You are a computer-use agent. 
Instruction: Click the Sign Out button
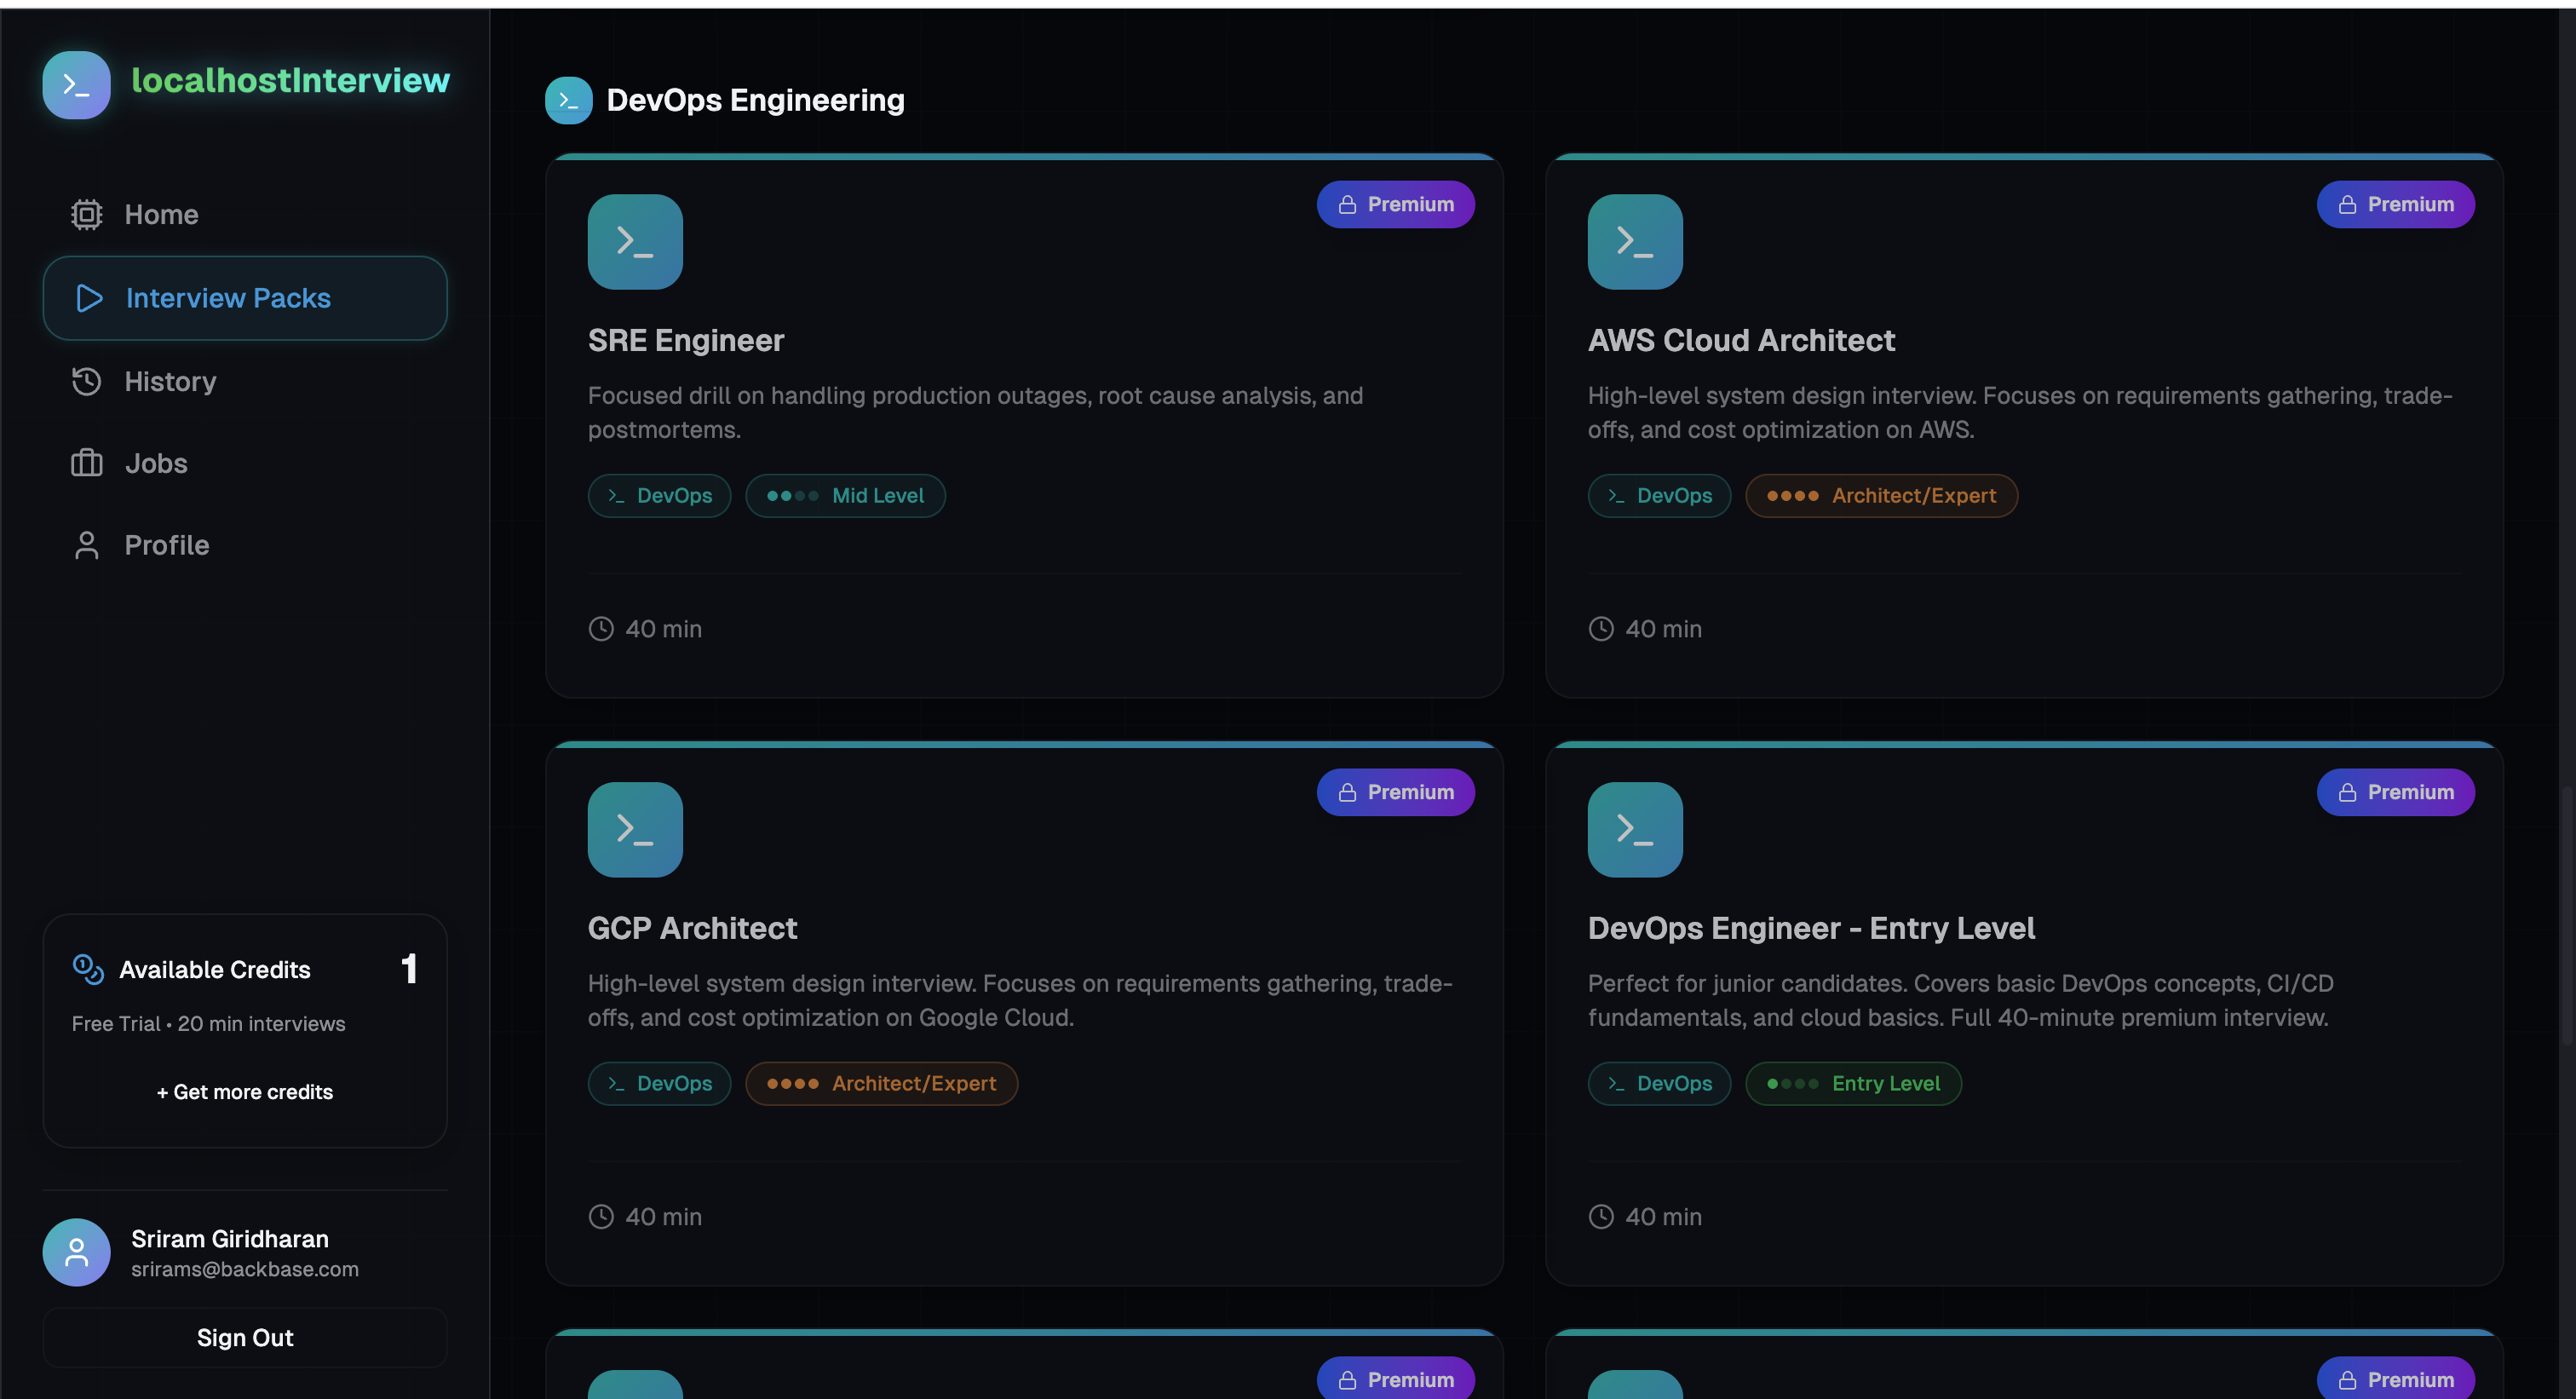(x=244, y=1337)
